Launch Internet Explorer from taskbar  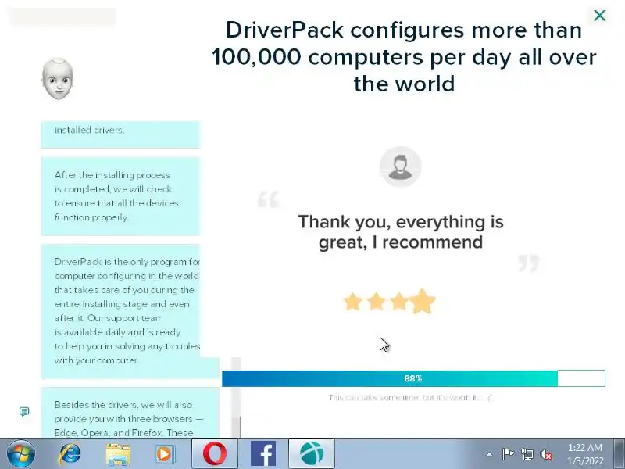pyautogui.click(x=70, y=454)
